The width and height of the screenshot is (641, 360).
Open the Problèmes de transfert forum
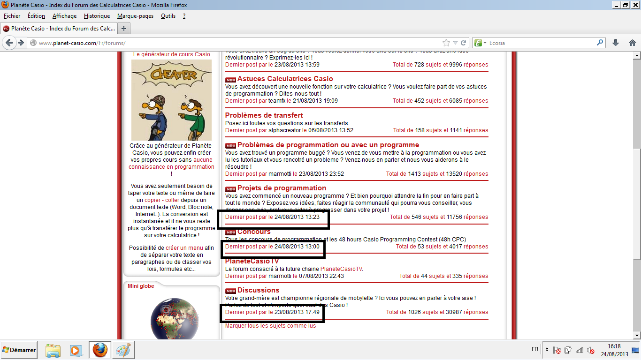coord(264,115)
